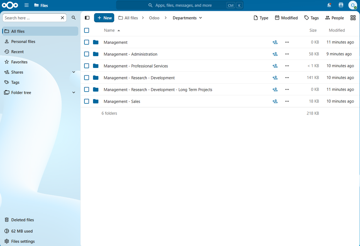Viewport: 360px width, 246px height.
Task: Share the Management folder
Action: 275,42
